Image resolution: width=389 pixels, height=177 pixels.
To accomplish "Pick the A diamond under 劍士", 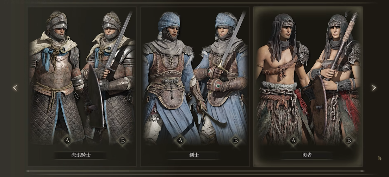I will tap(180, 141).
